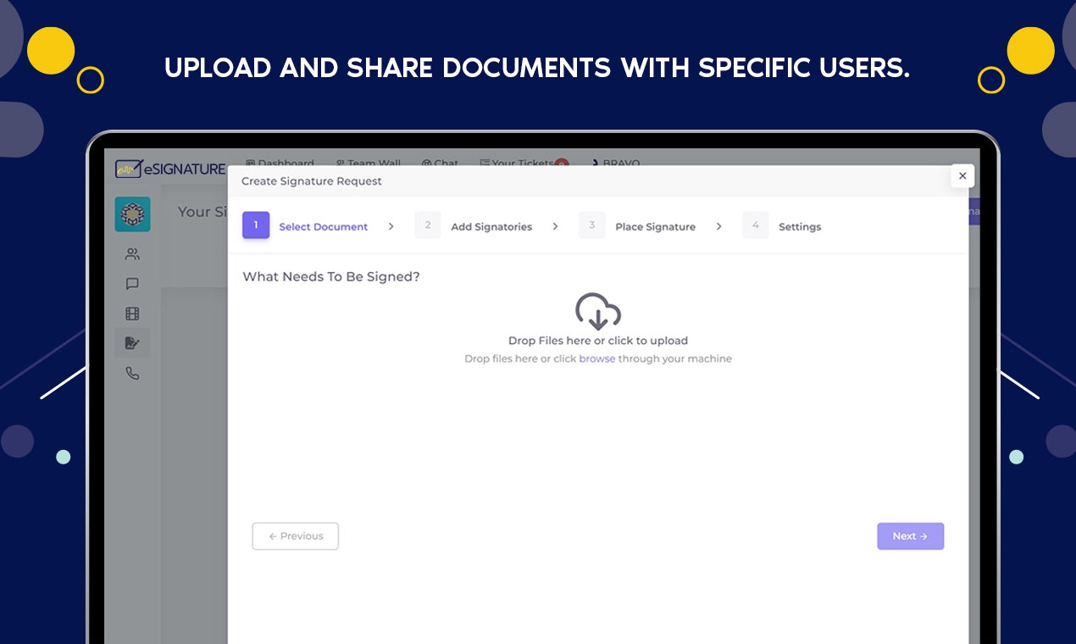This screenshot has width=1076, height=644.
Task: Select step 1 Select Document
Action: 306,226
